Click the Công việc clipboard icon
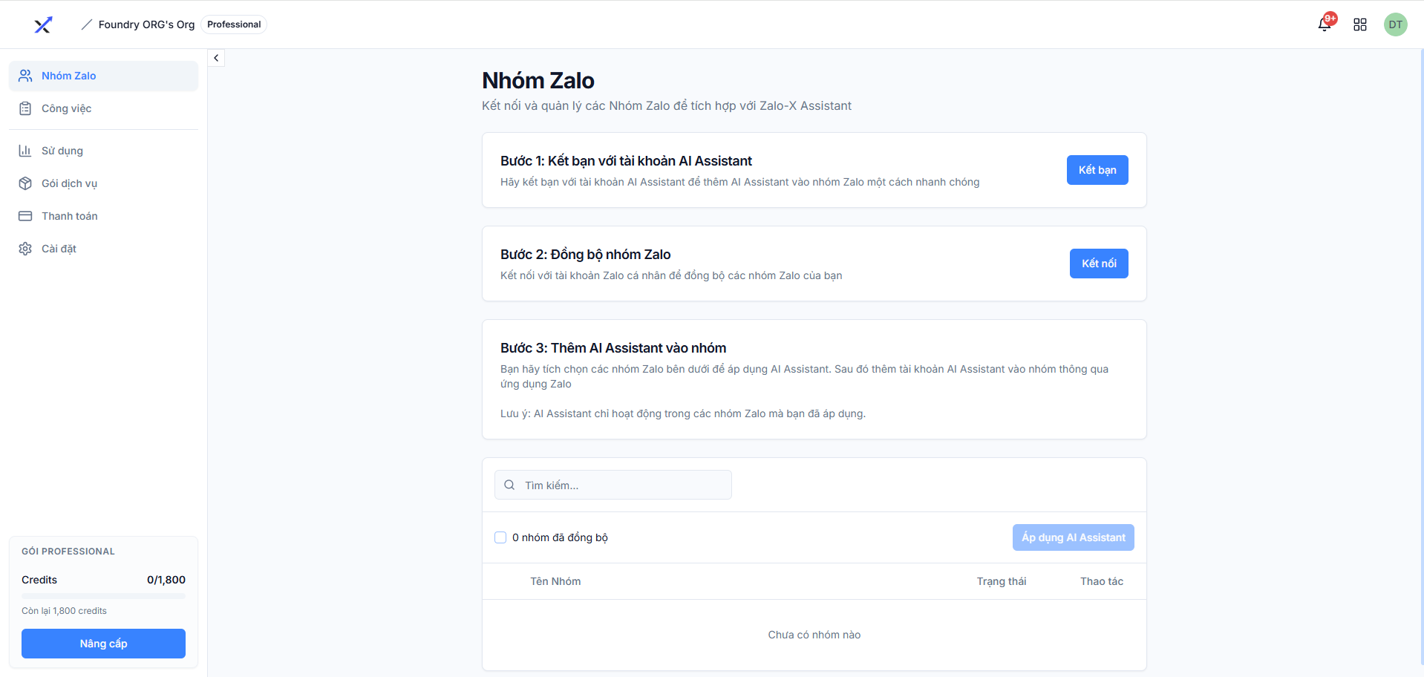Viewport: 1424px width, 677px height. (x=25, y=108)
